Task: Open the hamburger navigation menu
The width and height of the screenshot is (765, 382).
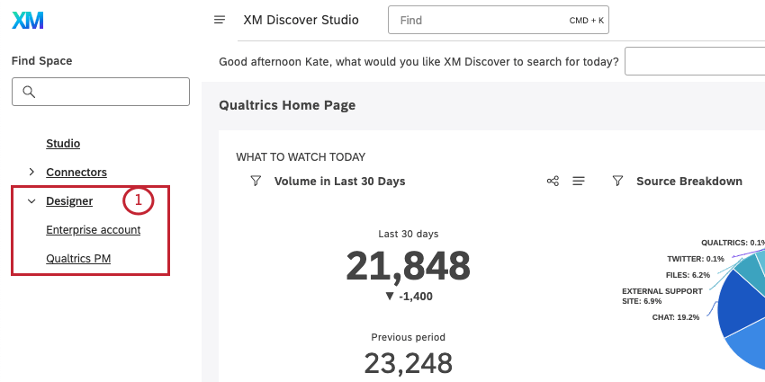Action: coord(219,20)
